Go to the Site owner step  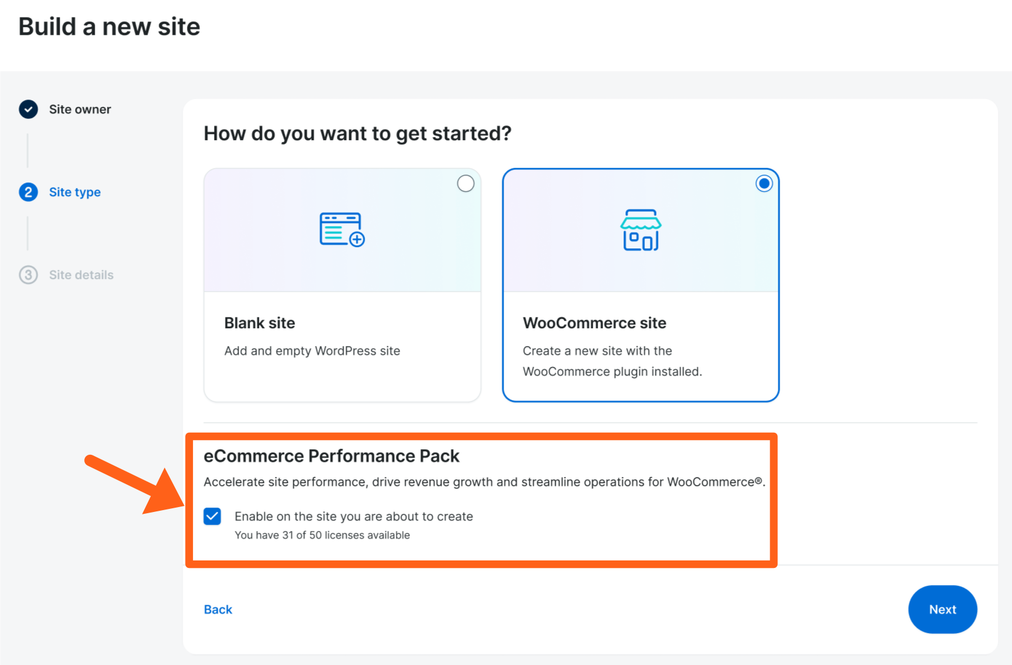80,109
